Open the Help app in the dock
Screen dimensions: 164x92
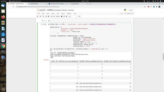click(x=3, y=34)
